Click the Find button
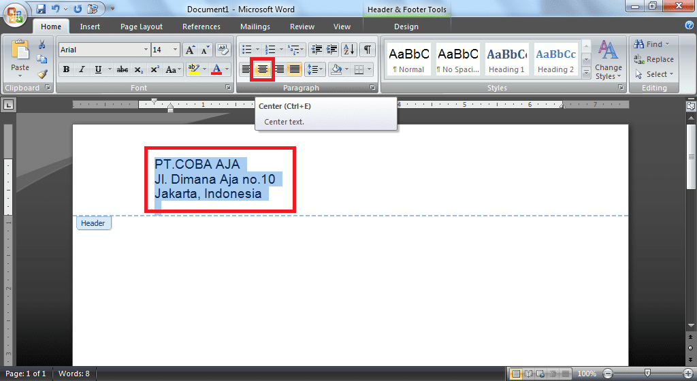The height and width of the screenshot is (381, 697). (x=651, y=44)
